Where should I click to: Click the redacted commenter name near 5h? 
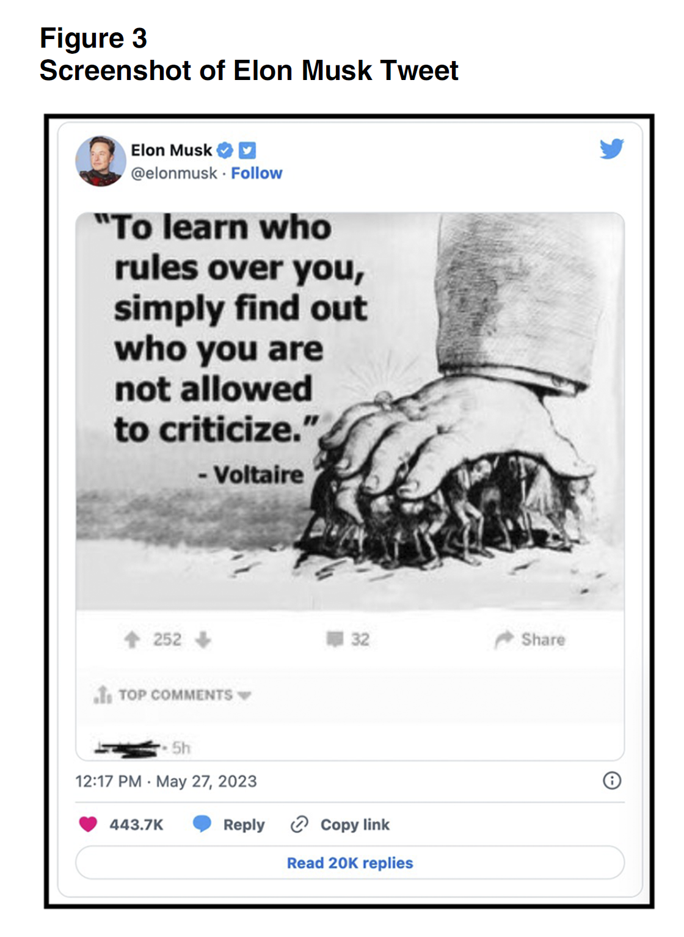pyautogui.click(x=128, y=747)
